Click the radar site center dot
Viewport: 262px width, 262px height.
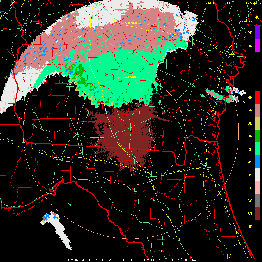click(131, 131)
